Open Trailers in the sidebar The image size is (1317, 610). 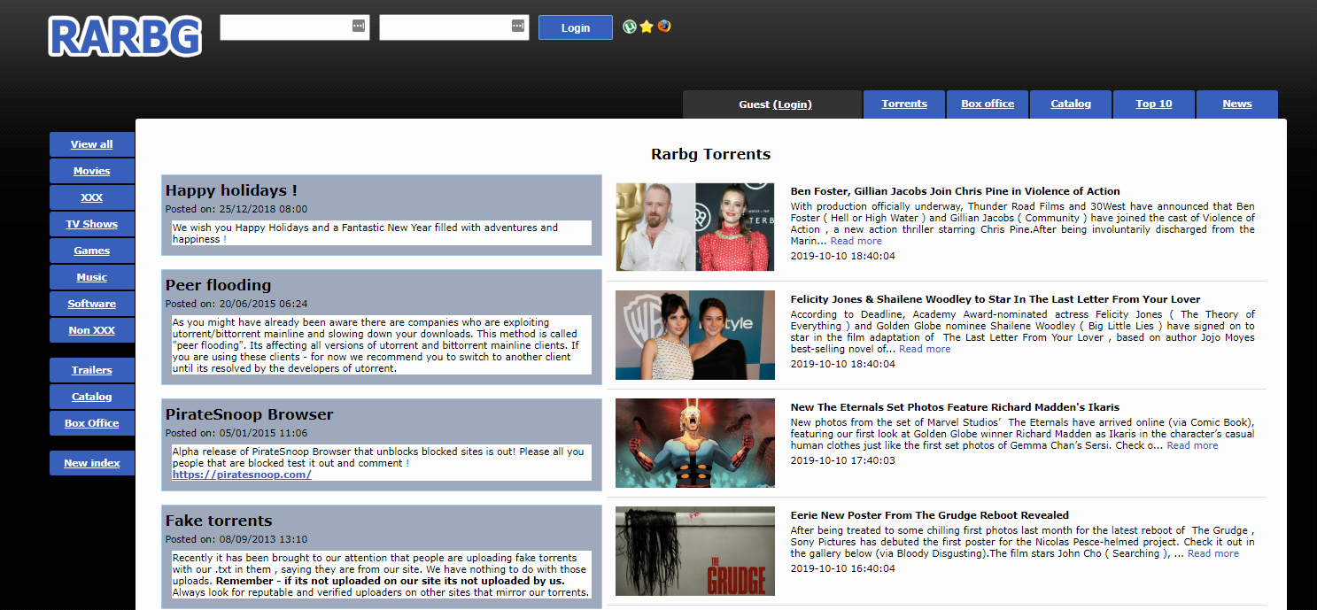[92, 370]
